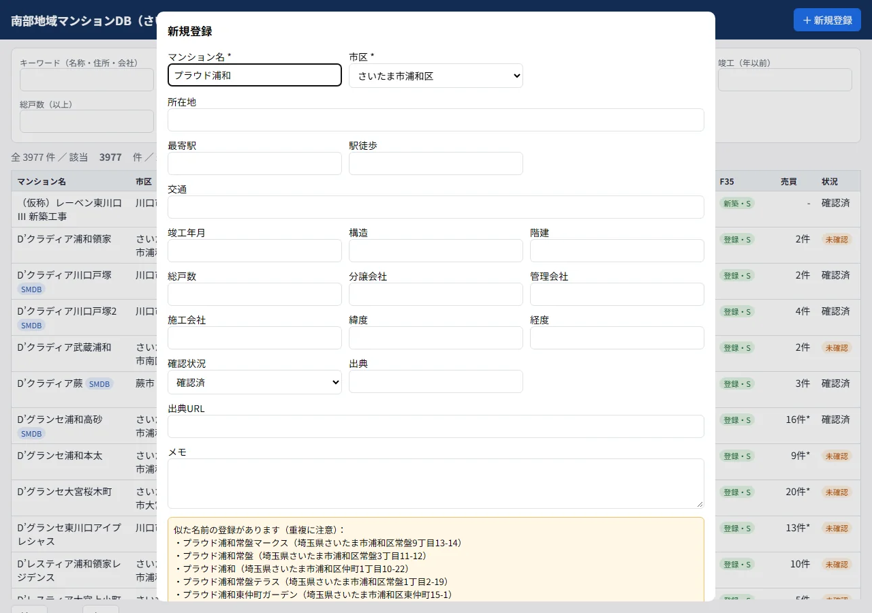Click the 経度 input field
872x613 pixels.
point(617,338)
